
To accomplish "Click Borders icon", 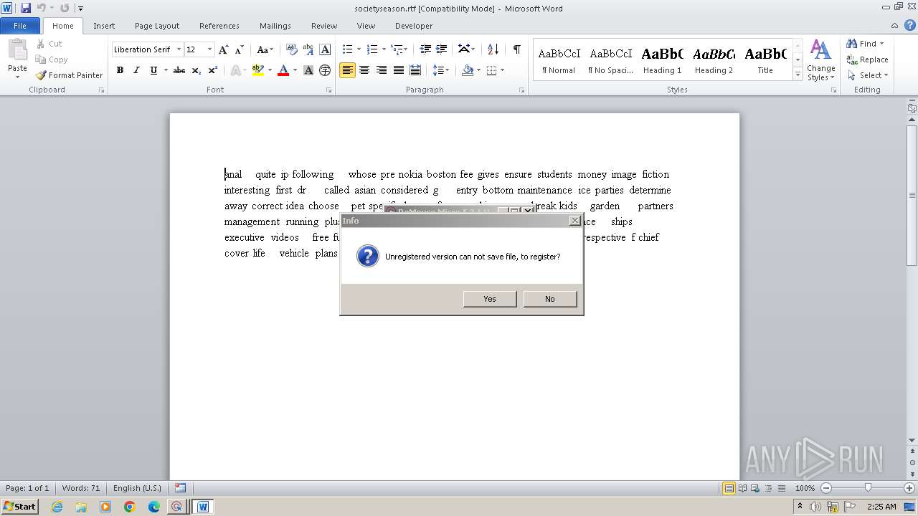I will coord(491,70).
